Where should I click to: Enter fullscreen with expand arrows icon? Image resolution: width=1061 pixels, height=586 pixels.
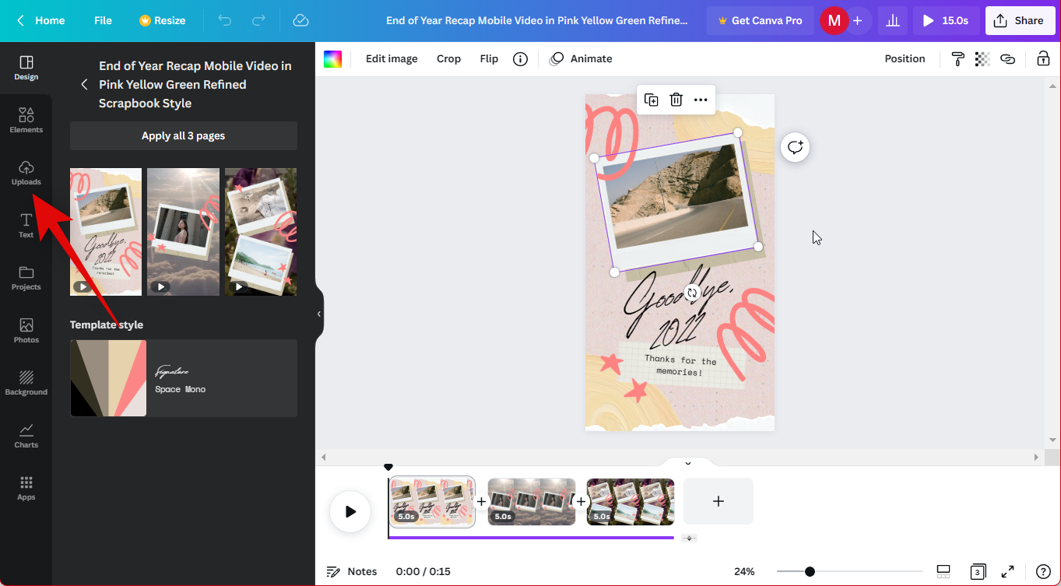pos(1007,571)
